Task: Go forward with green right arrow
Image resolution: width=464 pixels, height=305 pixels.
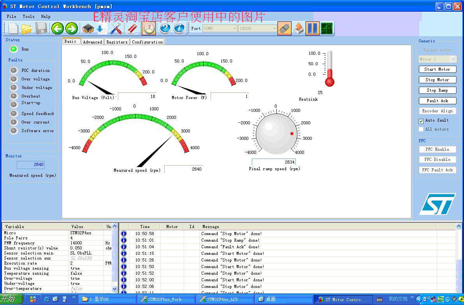Action: pos(71,29)
